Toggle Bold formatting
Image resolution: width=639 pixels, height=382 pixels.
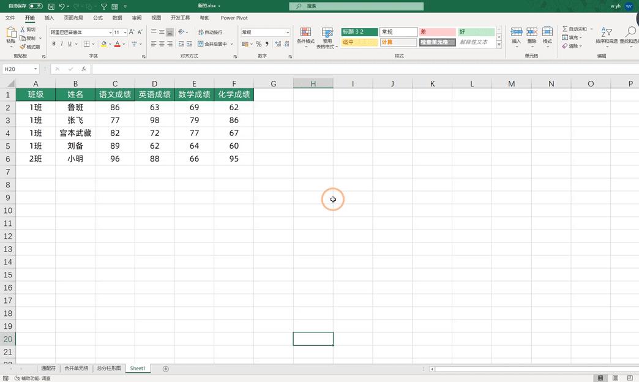pyautogui.click(x=54, y=44)
